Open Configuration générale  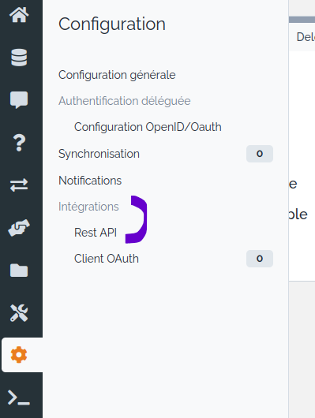coord(117,75)
